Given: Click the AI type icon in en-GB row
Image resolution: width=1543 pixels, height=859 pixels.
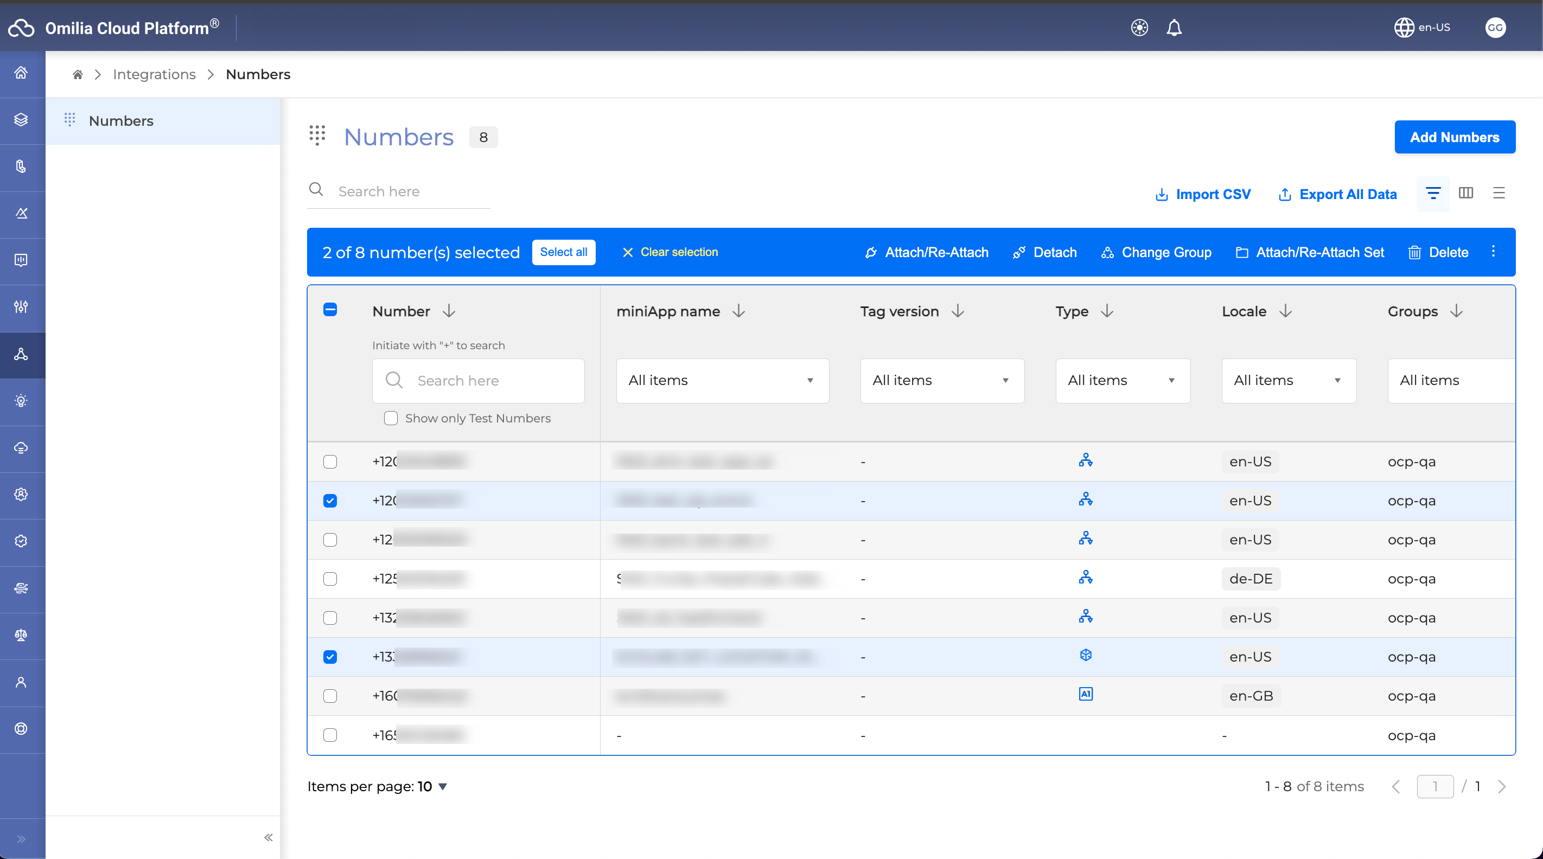Looking at the screenshot, I should coord(1086,694).
